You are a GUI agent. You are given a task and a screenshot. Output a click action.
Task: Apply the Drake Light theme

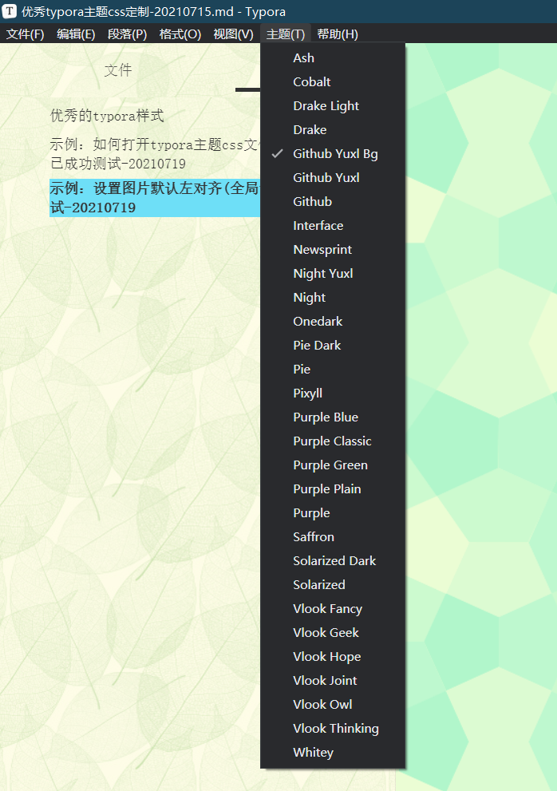(333, 106)
